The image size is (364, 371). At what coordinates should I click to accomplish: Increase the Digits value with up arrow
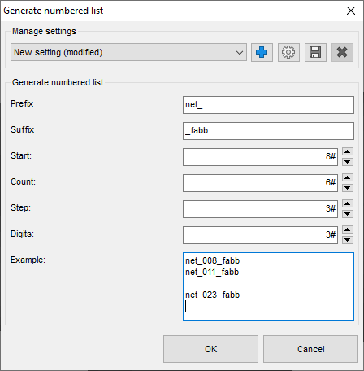348,229
